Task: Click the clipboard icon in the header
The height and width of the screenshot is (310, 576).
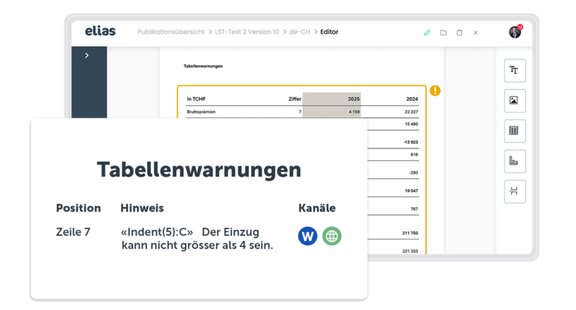Action: 459,33
